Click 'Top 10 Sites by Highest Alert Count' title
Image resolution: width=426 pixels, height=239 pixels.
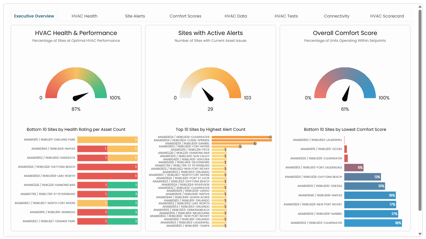(x=210, y=130)
